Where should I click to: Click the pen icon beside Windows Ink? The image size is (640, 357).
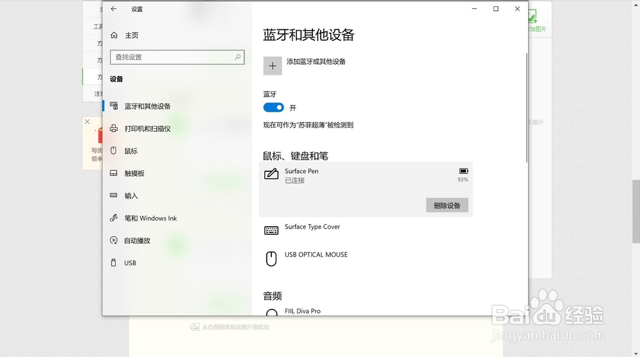pyautogui.click(x=114, y=218)
